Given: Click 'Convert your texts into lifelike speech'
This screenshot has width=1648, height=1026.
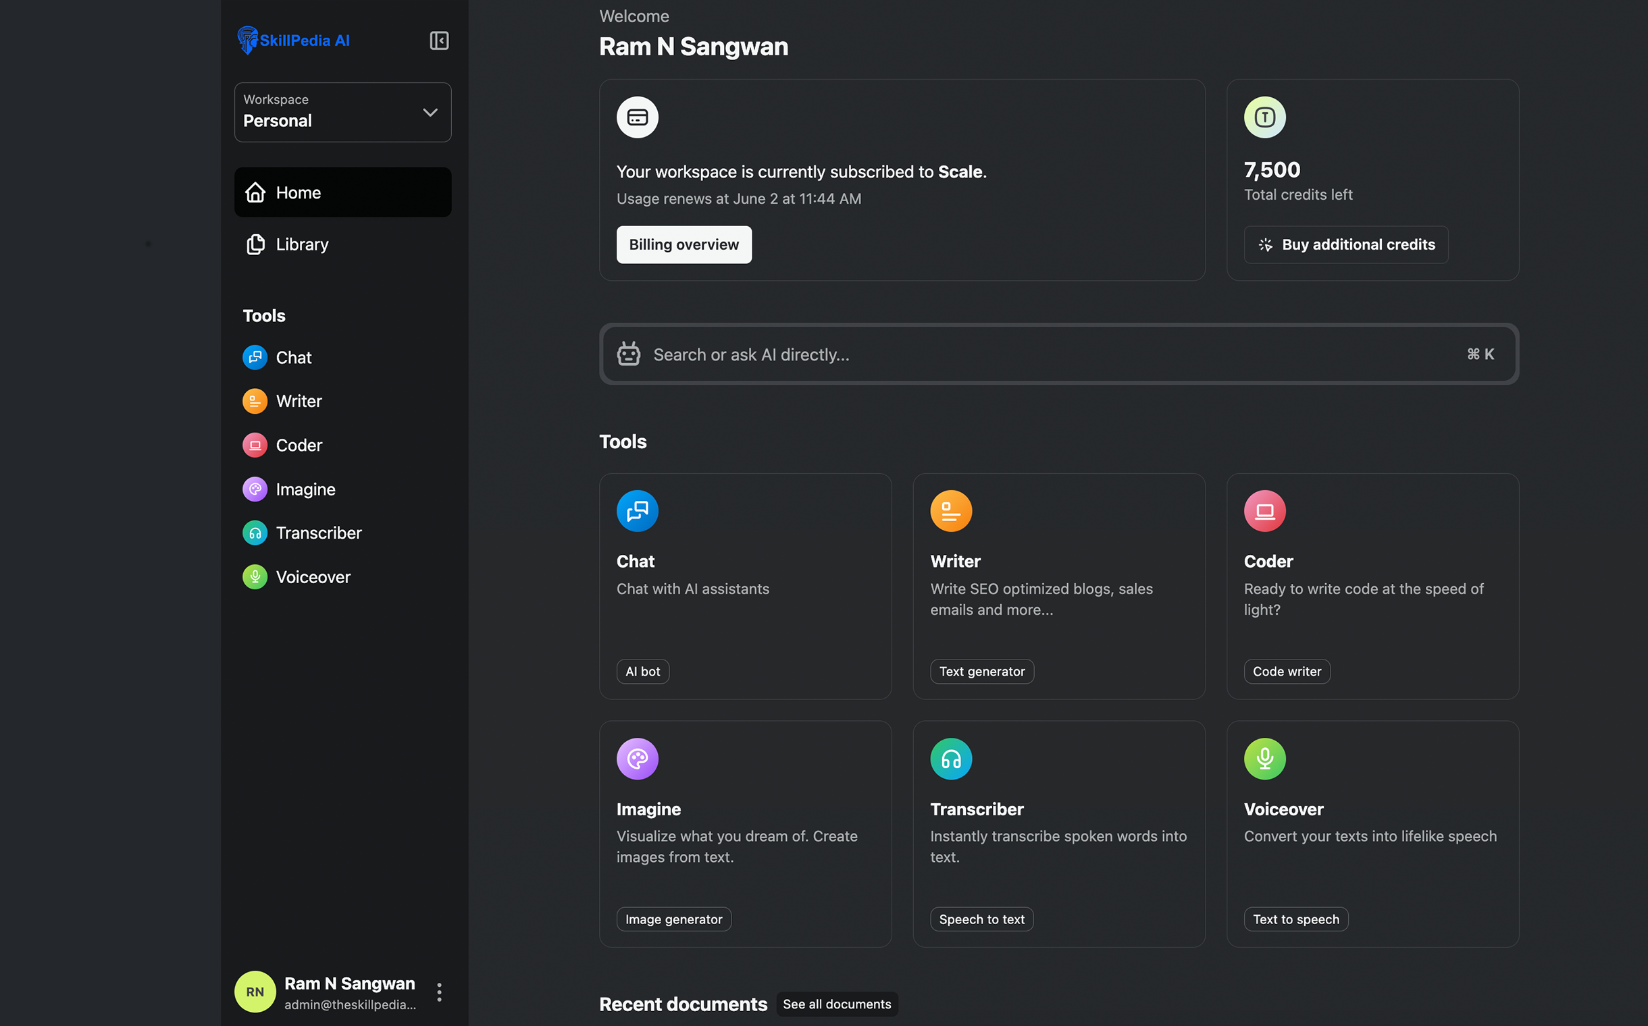Looking at the screenshot, I should click(1370, 837).
